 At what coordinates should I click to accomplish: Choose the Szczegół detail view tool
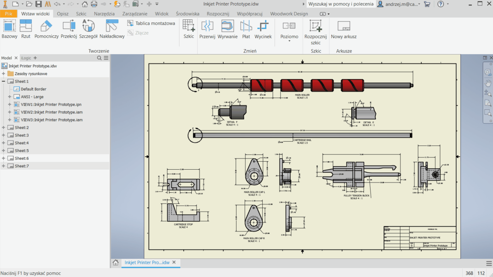(x=88, y=29)
